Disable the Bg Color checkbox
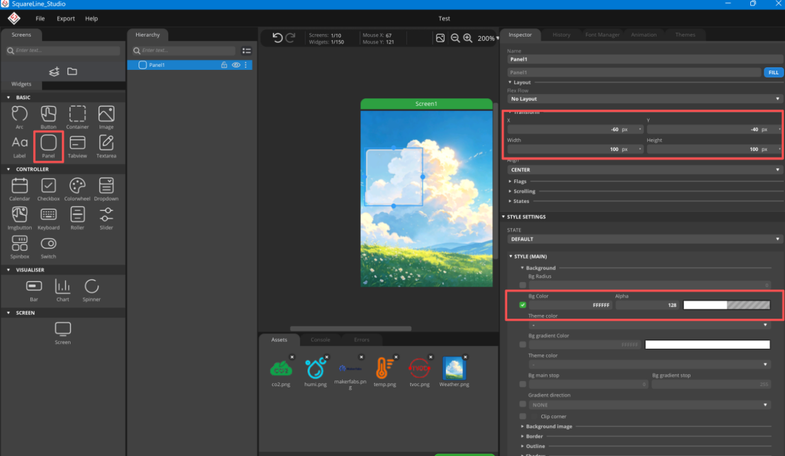This screenshot has height=456, width=785. 523,305
